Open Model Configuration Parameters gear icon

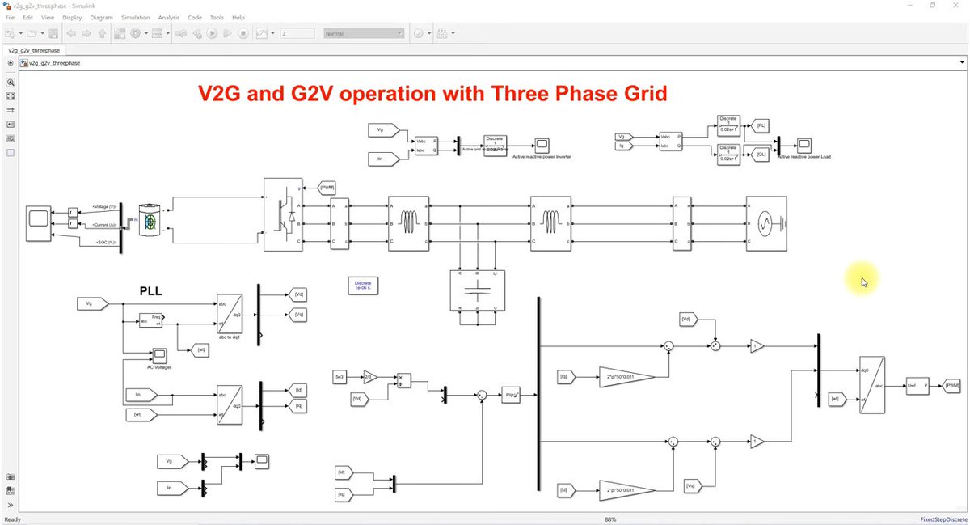point(135,33)
